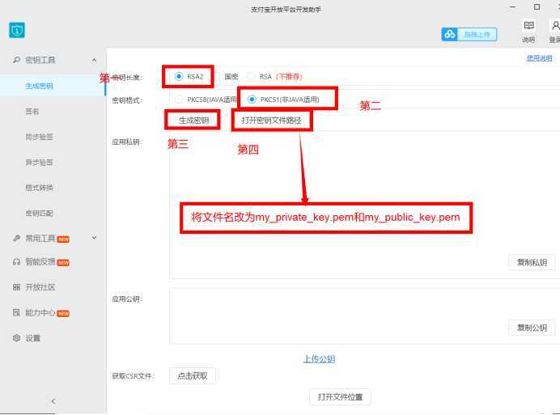
Task: Maximize the window
Action: coord(537,6)
